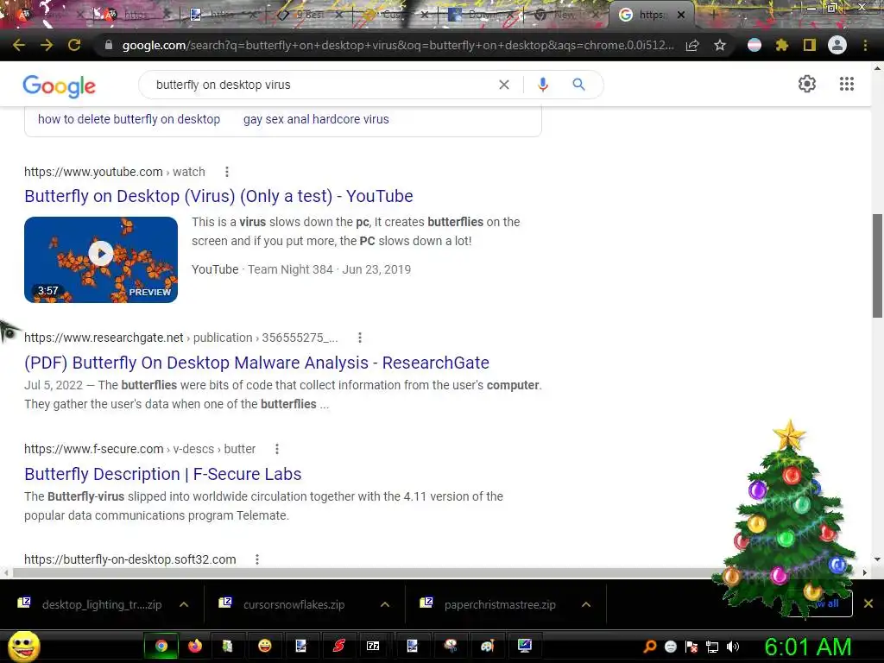Open more options for the soft32 result

(x=257, y=559)
